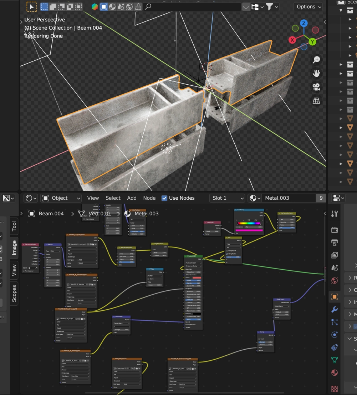Click Metal.003 in the node breadcrumb
357x395 pixels.
[147, 214]
